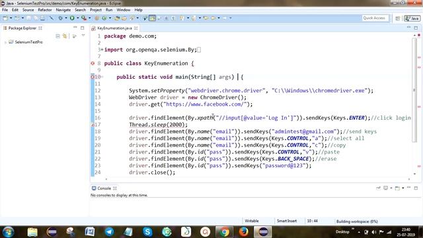Click the Writable status bar entry

click(252, 221)
